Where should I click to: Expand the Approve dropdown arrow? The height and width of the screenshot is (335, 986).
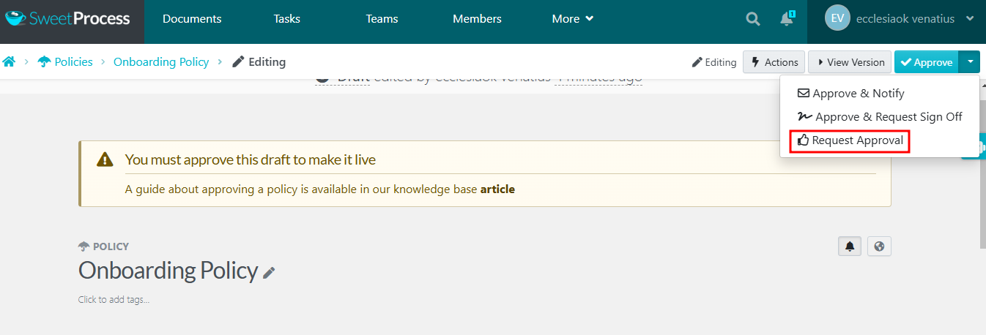(970, 62)
